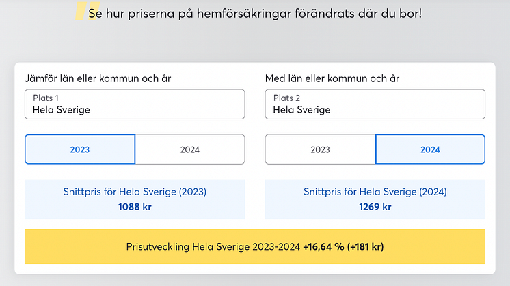Viewport: 510px width, 286px height.
Task: Click the empty right end of the yellow banner
Action: [451, 246]
